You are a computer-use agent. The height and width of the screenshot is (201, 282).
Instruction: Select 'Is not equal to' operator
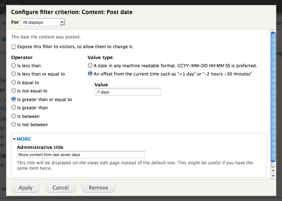point(14,91)
